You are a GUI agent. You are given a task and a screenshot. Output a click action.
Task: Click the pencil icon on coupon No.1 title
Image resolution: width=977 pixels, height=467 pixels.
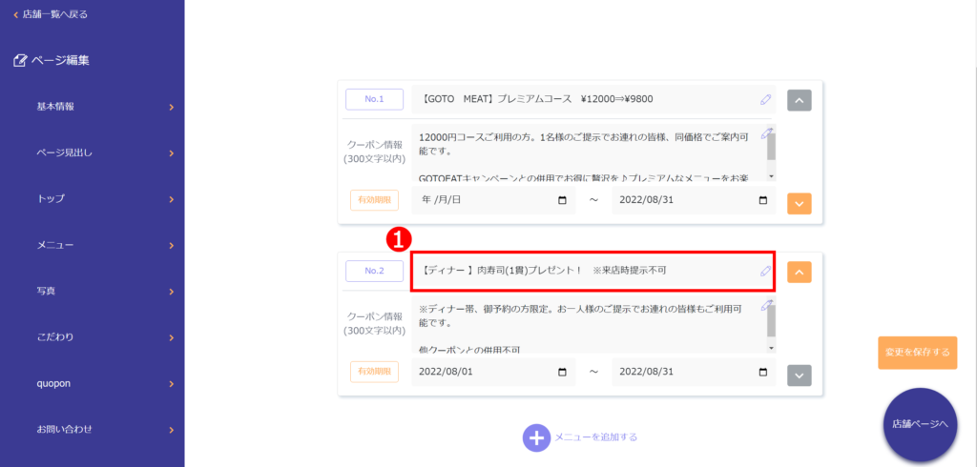pyautogui.click(x=765, y=99)
